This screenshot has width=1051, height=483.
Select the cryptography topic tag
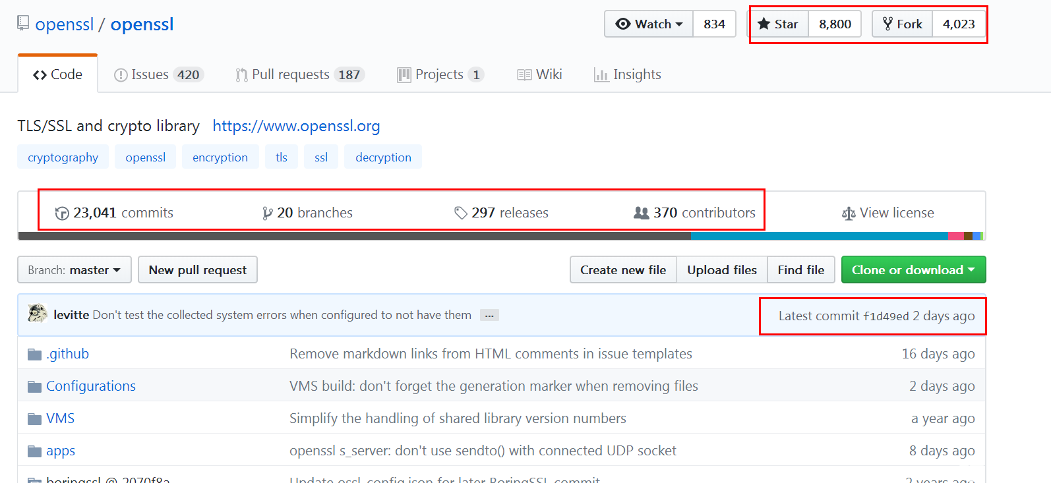click(63, 157)
